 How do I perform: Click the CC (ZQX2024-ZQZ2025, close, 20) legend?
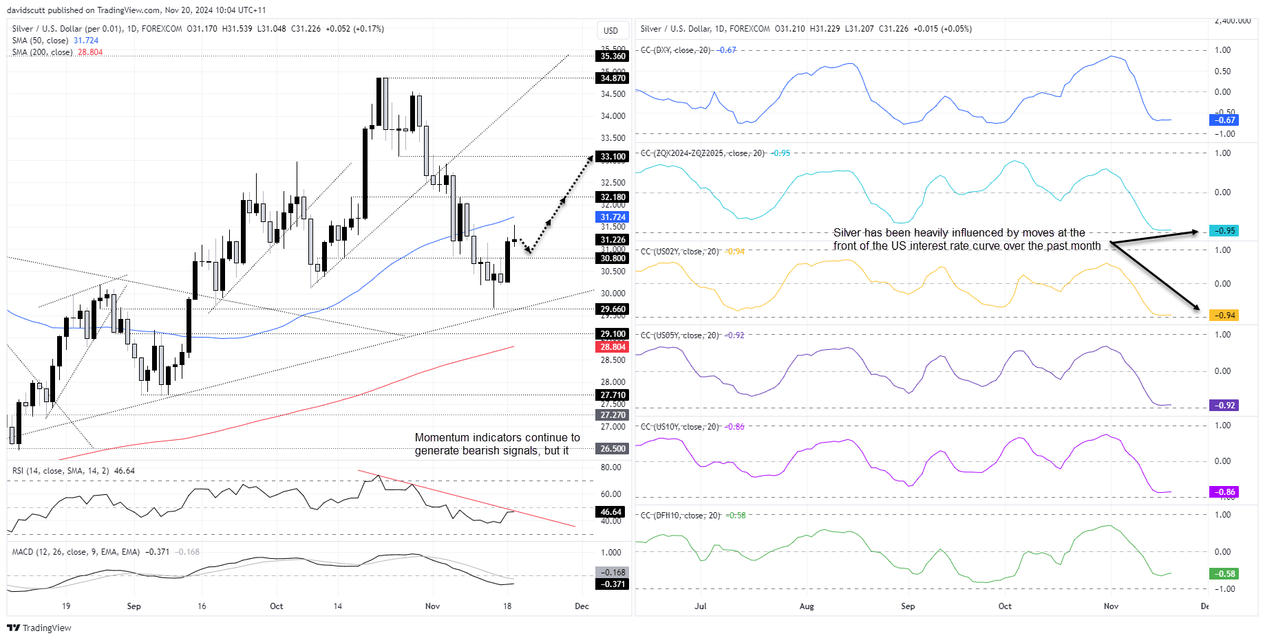point(715,153)
